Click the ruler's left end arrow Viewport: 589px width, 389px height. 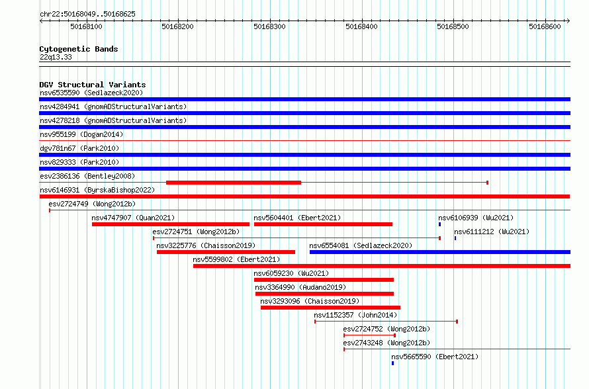click(x=41, y=21)
